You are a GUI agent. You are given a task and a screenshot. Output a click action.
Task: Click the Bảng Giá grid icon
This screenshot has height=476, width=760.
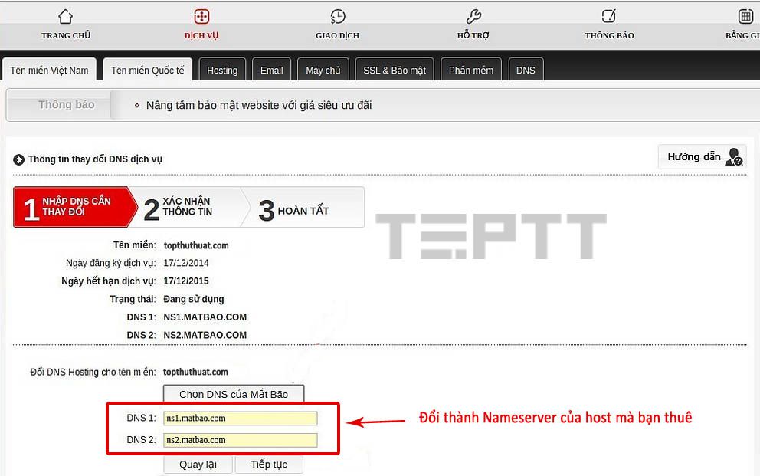pos(745,17)
